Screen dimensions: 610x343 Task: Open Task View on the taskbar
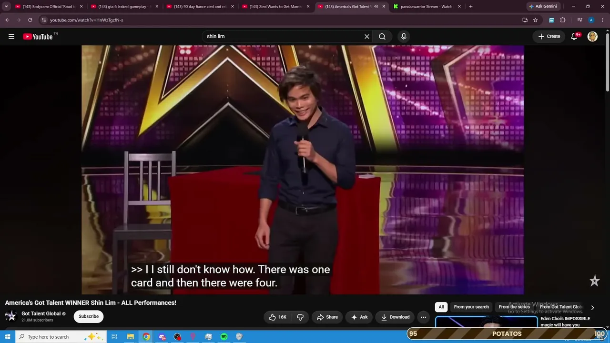[114, 337]
